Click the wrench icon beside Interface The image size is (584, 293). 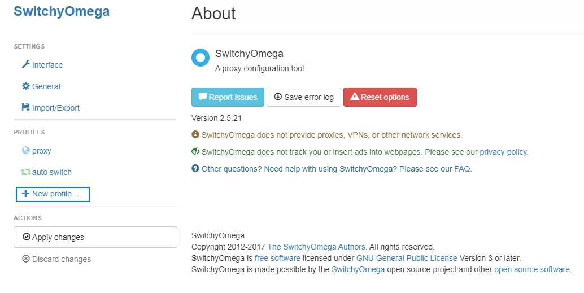click(25, 65)
